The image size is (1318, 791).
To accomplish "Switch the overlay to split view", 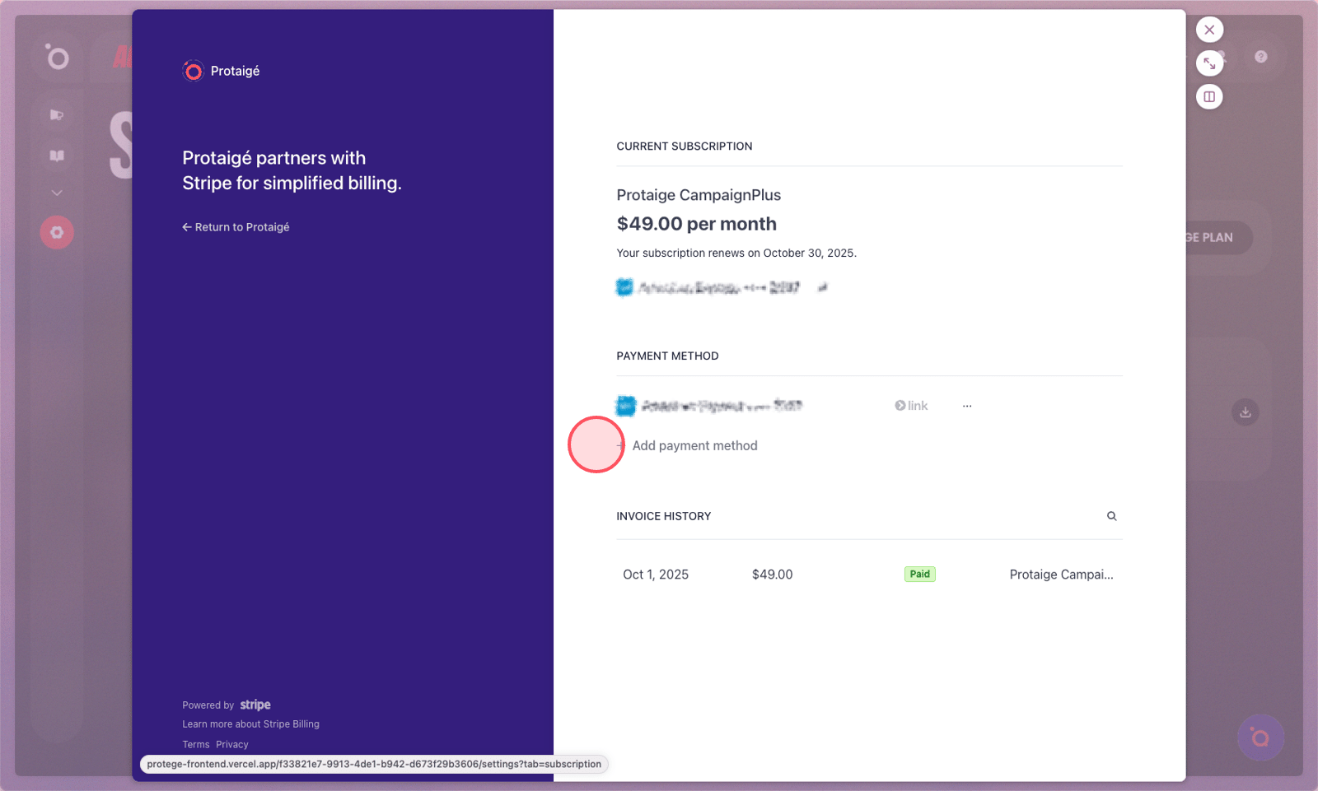I will tap(1209, 97).
